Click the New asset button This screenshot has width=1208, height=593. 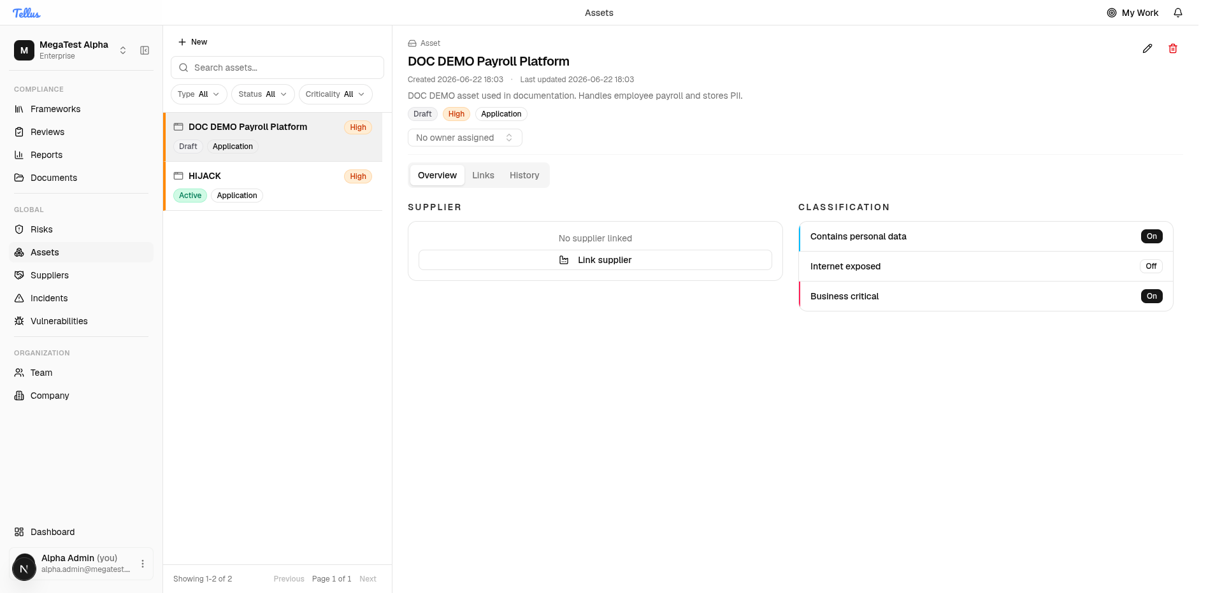pyautogui.click(x=192, y=42)
